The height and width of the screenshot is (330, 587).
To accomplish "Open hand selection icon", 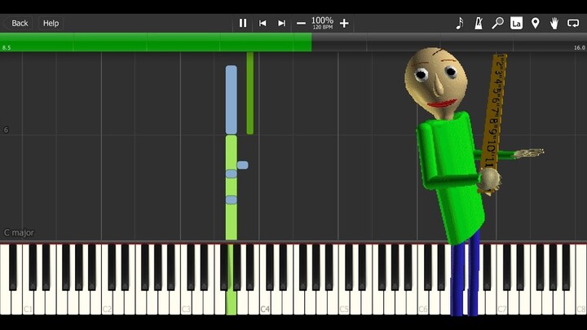I will pos(554,23).
